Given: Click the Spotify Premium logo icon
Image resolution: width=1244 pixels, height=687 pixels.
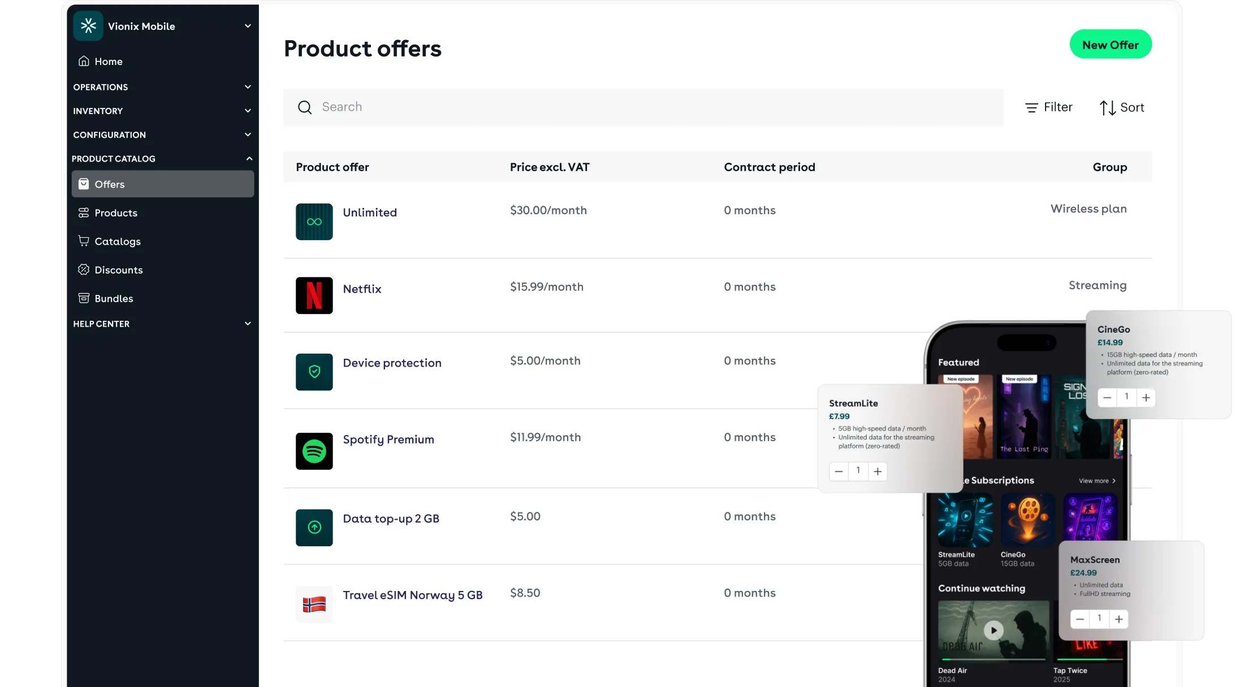Looking at the screenshot, I should (x=314, y=451).
